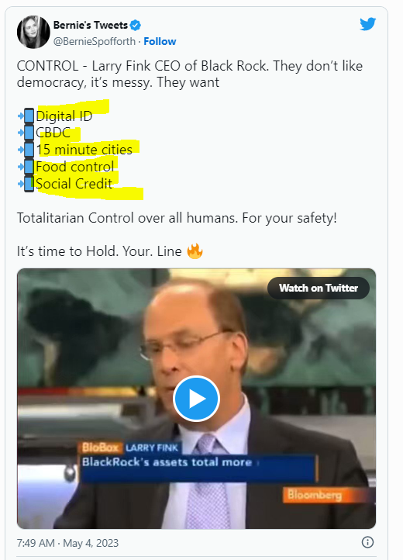The image size is (403, 560).
Task: Click the BlackRock's assets caption banner
Action: (198, 468)
